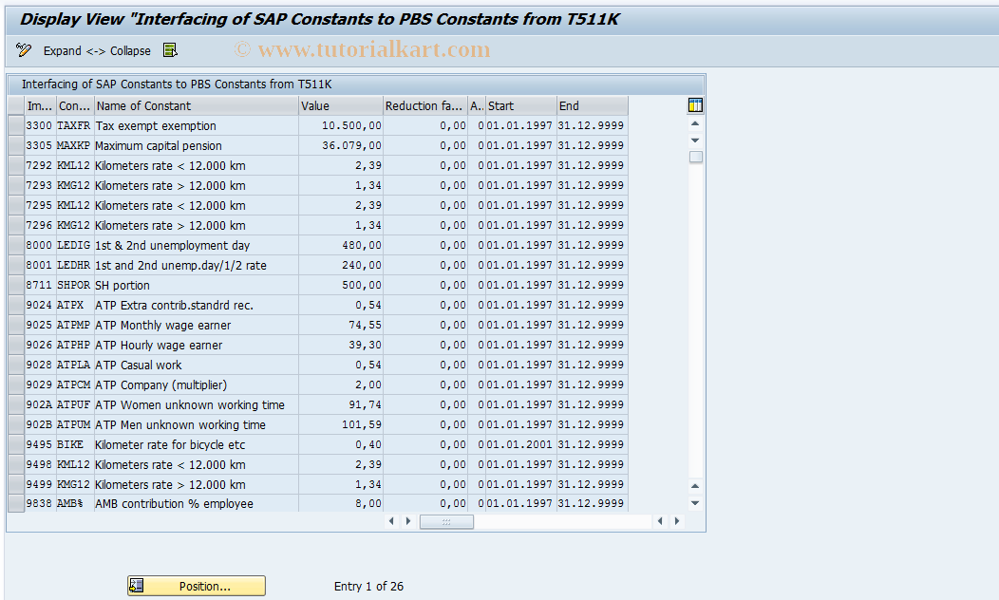Click the page-up arrow at the bottom of the vertical scrollbar
Screen dimensions: 999x600
pyautogui.click(x=695, y=486)
